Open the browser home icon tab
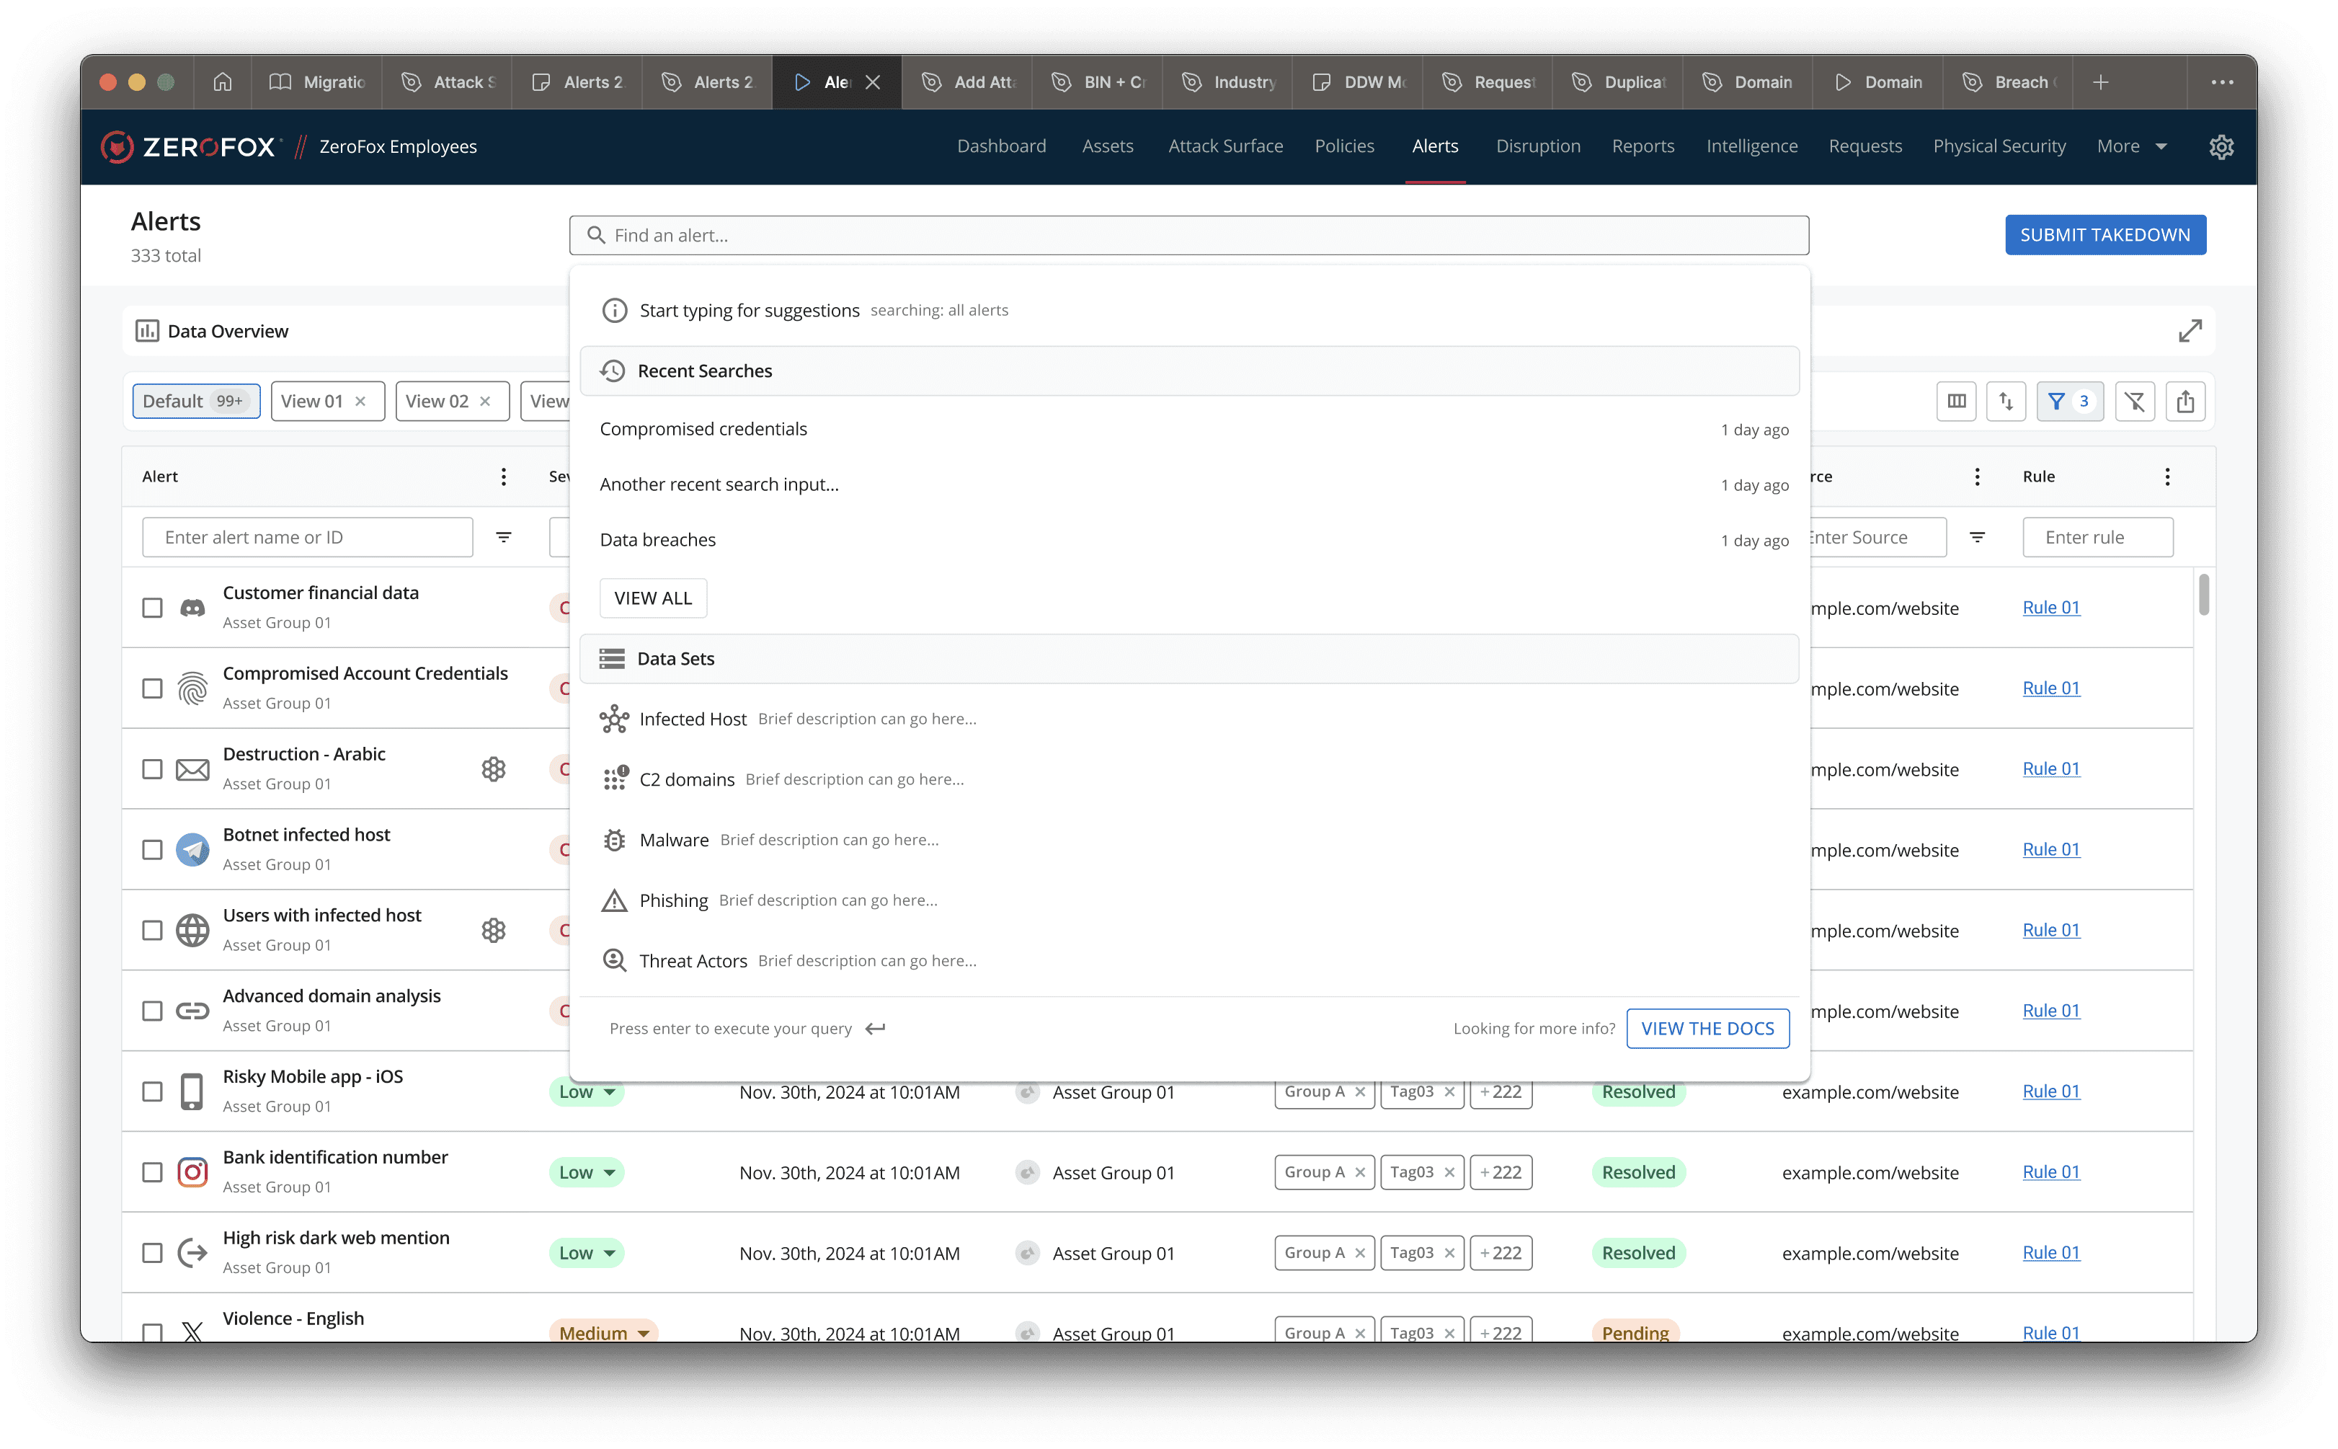The width and height of the screenshot is (2338, 1449). coord(222,82)
